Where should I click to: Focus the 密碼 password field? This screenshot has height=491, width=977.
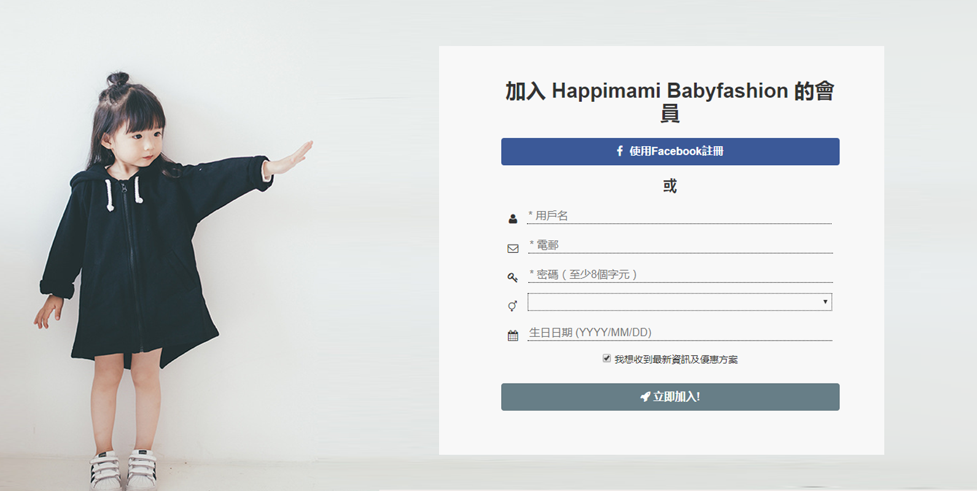pyautogui.click(x=680, y=274)
